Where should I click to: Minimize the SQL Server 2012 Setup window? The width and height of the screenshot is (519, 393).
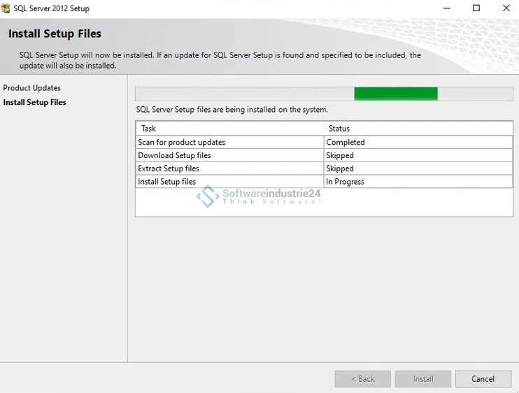click(446, 8)
